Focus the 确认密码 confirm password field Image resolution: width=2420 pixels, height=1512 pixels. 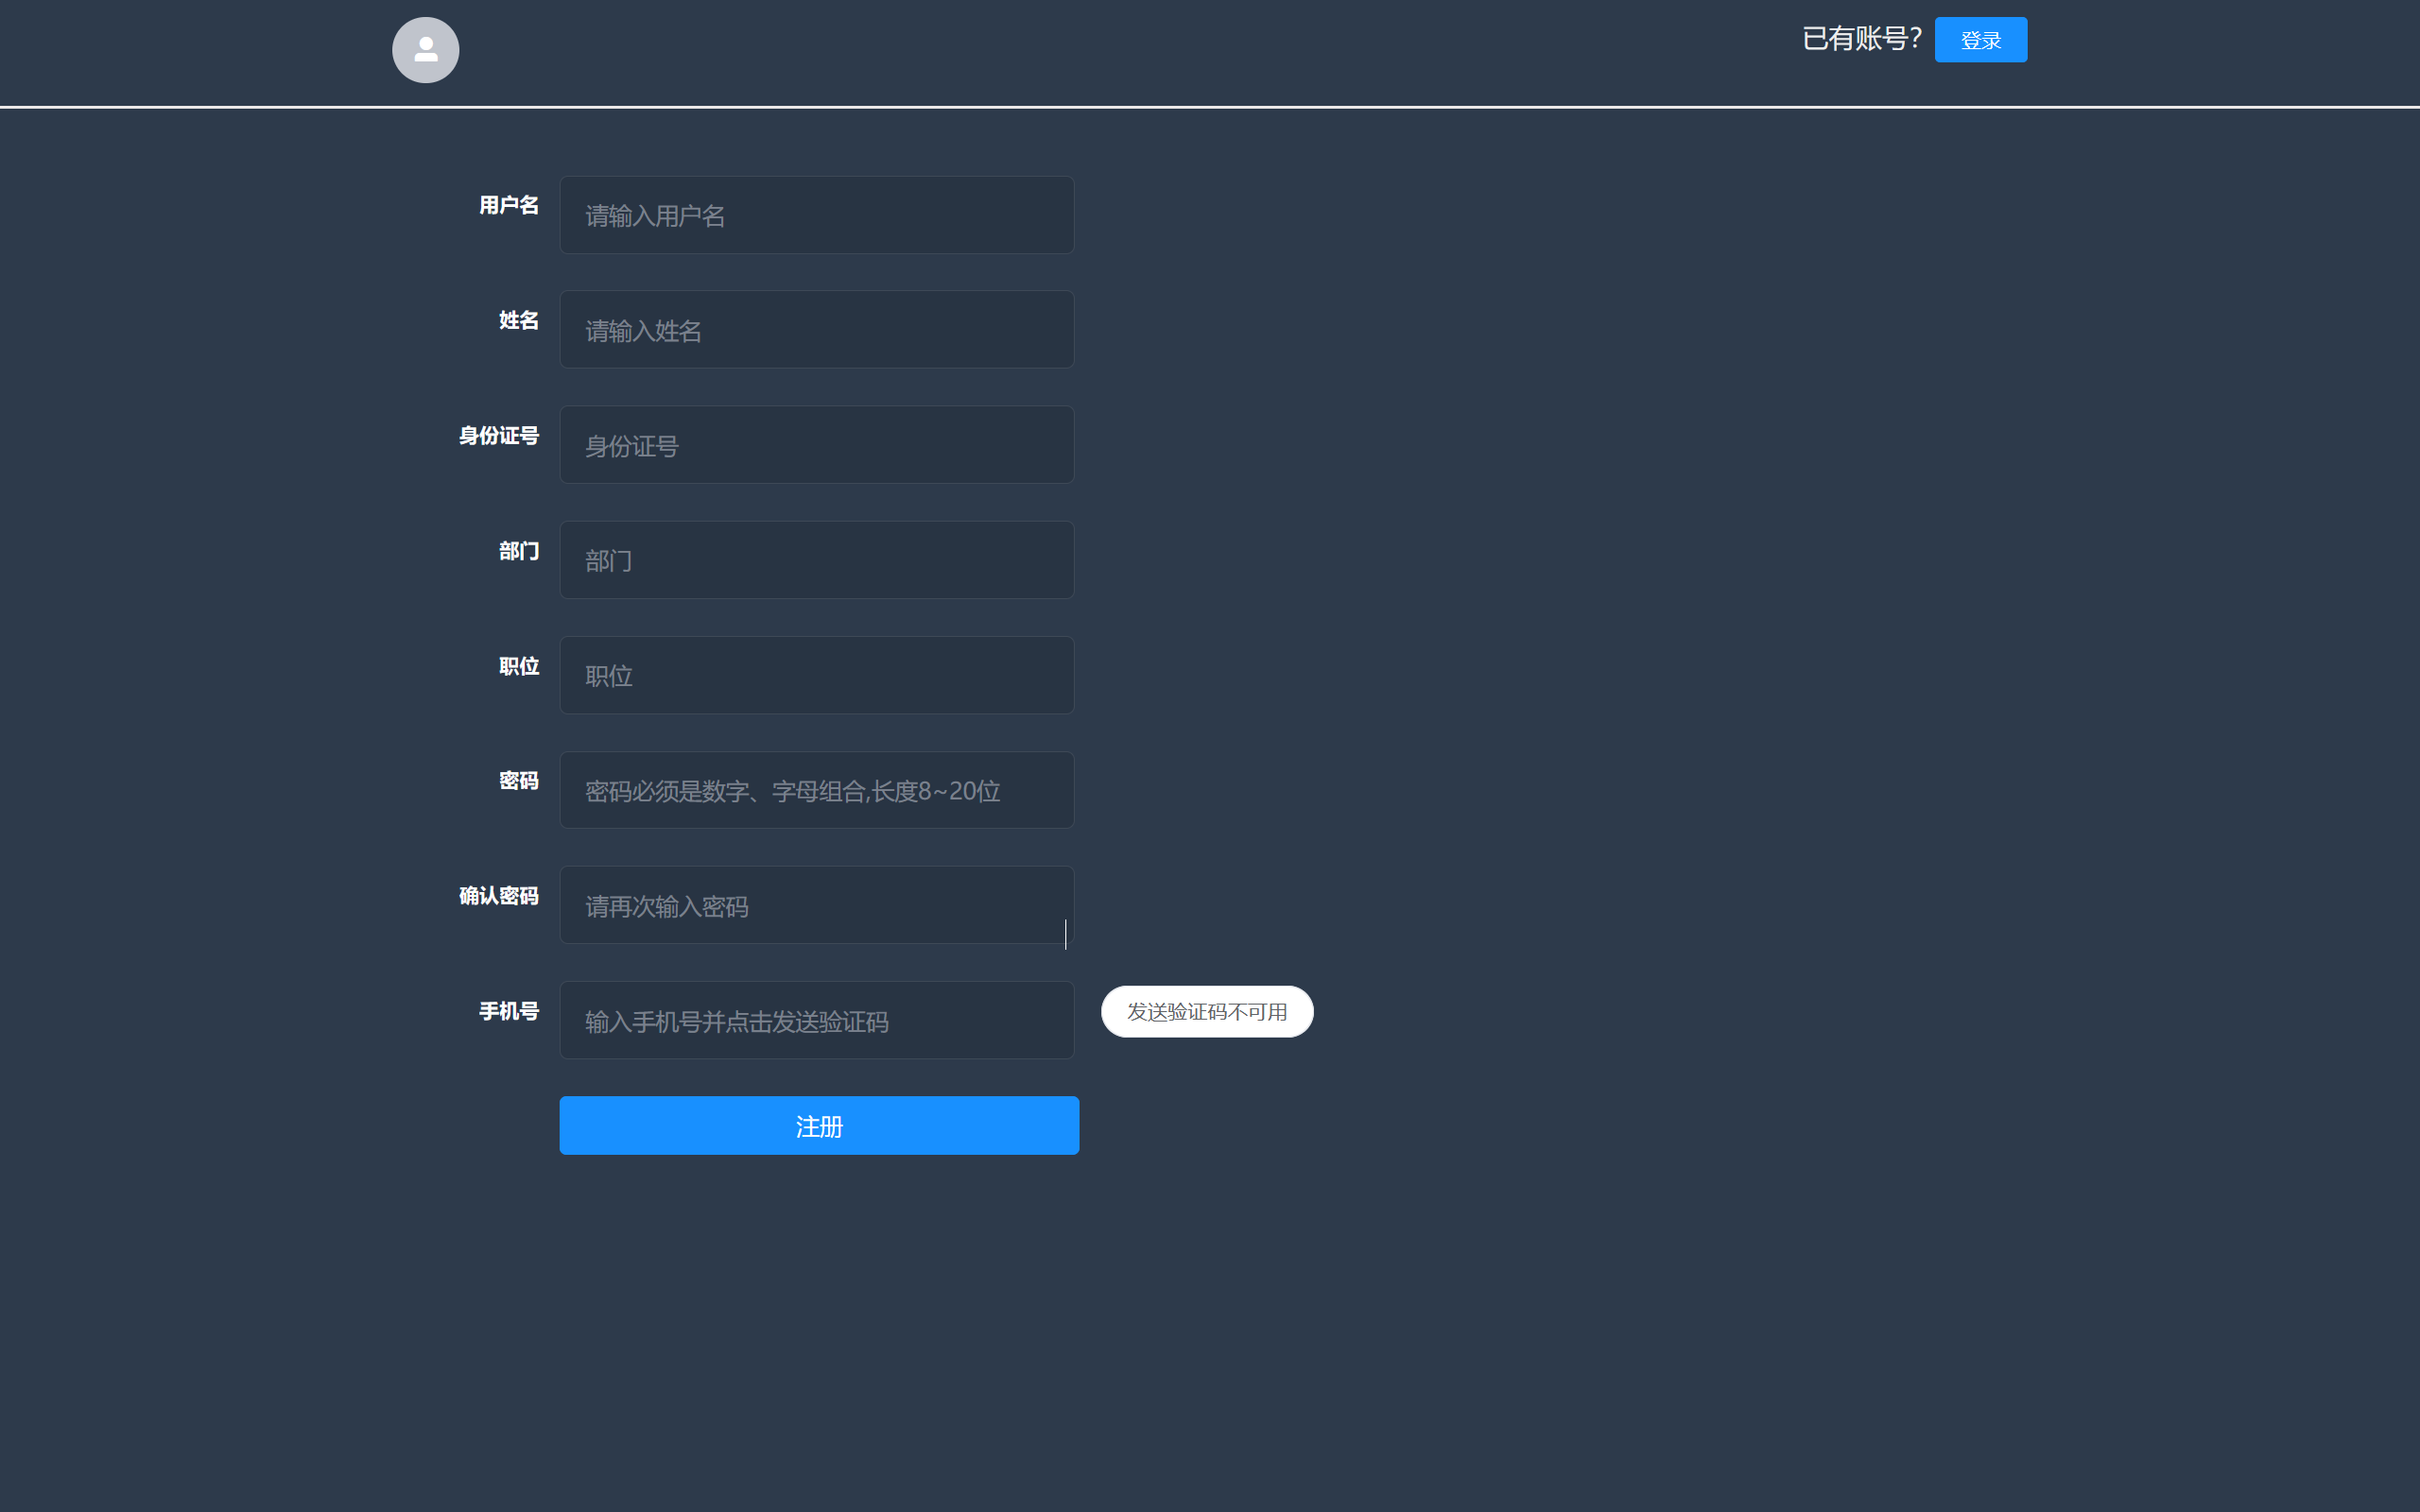tap(816, 905)
